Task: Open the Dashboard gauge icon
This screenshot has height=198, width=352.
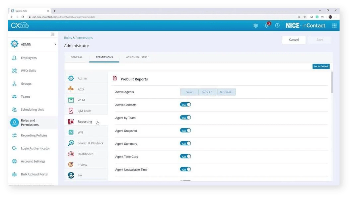Action: tap(71, 154)
